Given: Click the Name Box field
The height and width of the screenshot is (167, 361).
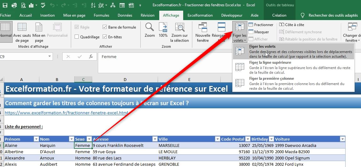Looking at the screenshot, I should coord(24,57).
